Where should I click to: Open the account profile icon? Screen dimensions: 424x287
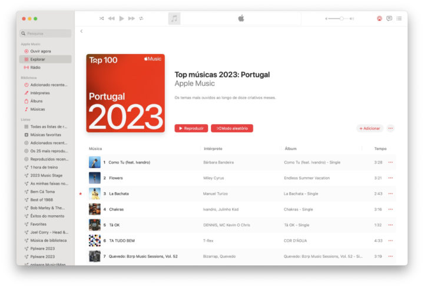click(379, 18)
